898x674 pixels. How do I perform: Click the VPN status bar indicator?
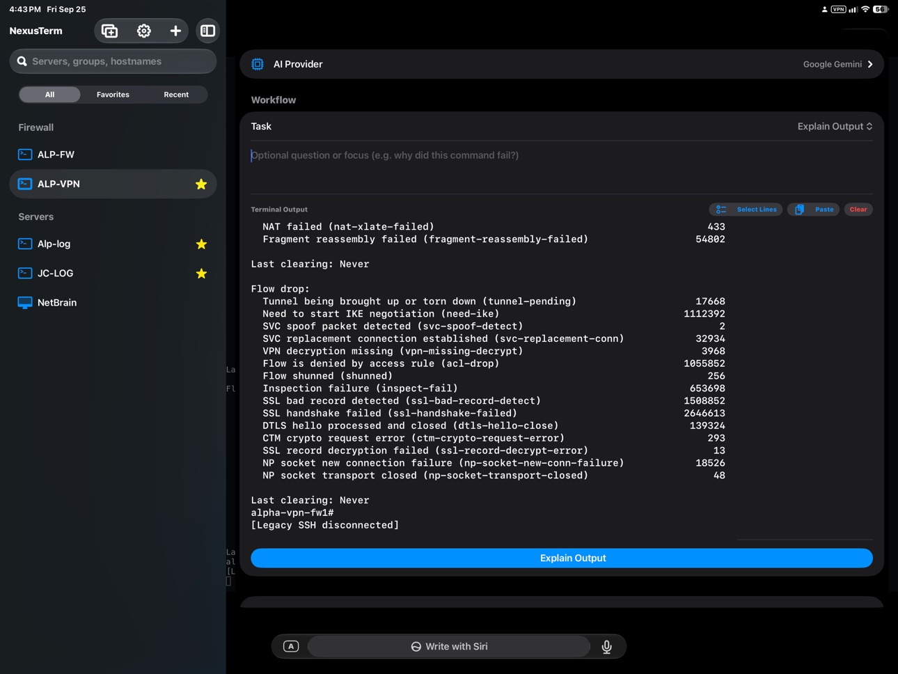point(838,9)
